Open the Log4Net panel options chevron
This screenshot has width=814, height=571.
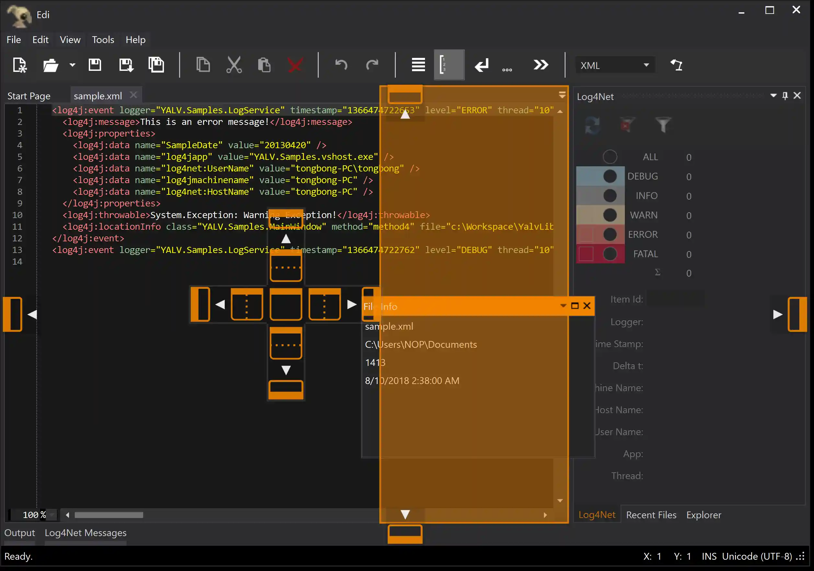(773, 95)
